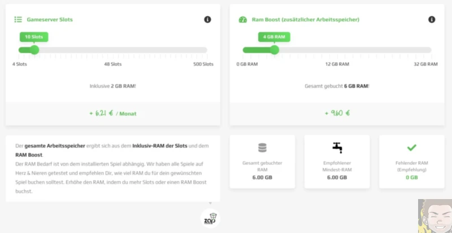Click the cartoon avatar thumbnail

coord(434,215)
